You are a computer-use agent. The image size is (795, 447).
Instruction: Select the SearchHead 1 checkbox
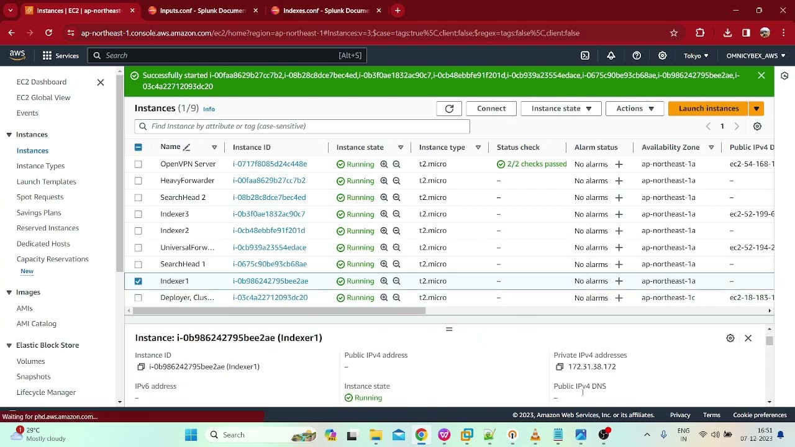[138, 264]
